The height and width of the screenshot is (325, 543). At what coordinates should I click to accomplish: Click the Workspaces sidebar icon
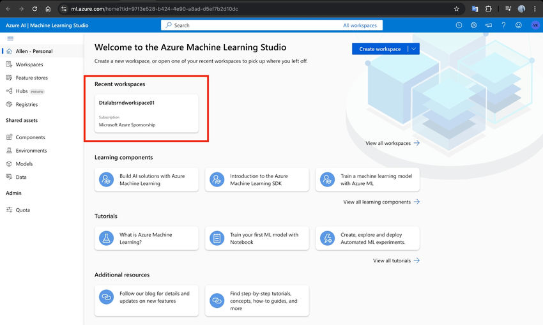[10, 64]
